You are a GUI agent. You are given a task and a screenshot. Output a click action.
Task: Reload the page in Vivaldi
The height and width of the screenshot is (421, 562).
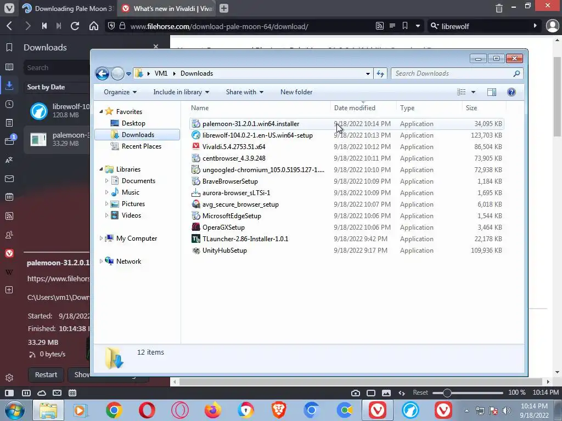[75, 26]
